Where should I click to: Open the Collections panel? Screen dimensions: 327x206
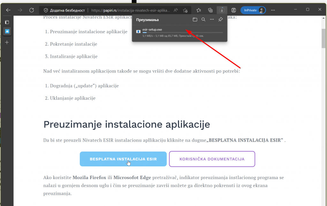(210, 10)
